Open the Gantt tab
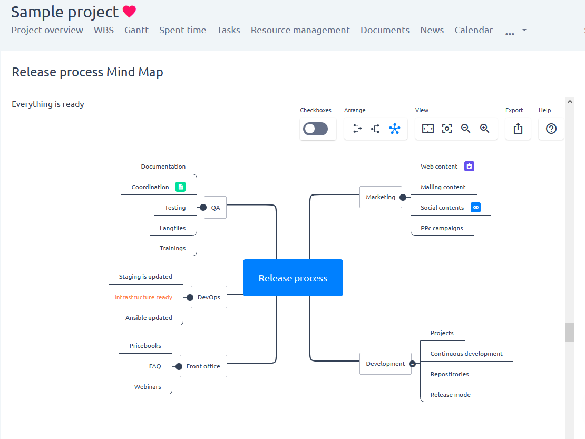 (x=136, y=30)
